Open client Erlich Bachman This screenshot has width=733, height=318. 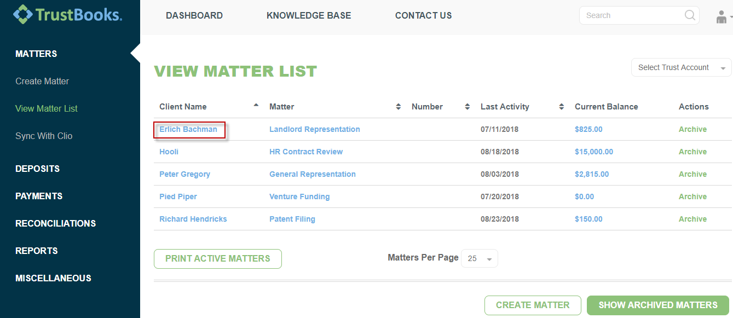click(x=188, y=130)
